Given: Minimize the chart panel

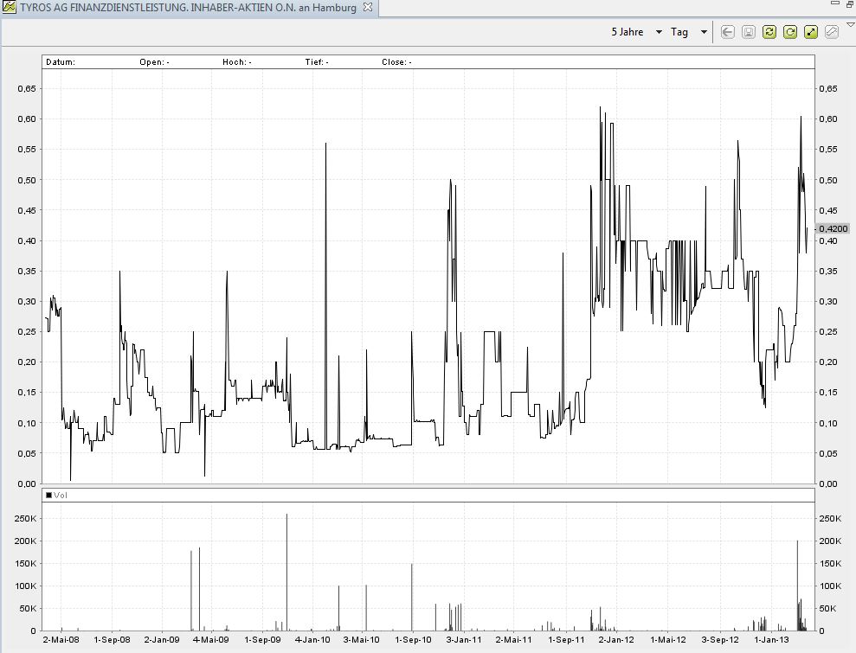Looking at the screenshot, I should point(835,4).
